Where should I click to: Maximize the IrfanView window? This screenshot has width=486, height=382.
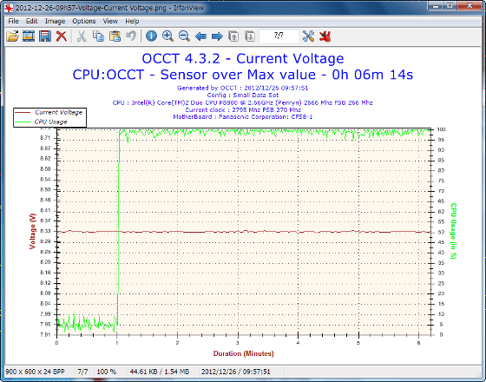pyautogui.click(x=450, y=6)
